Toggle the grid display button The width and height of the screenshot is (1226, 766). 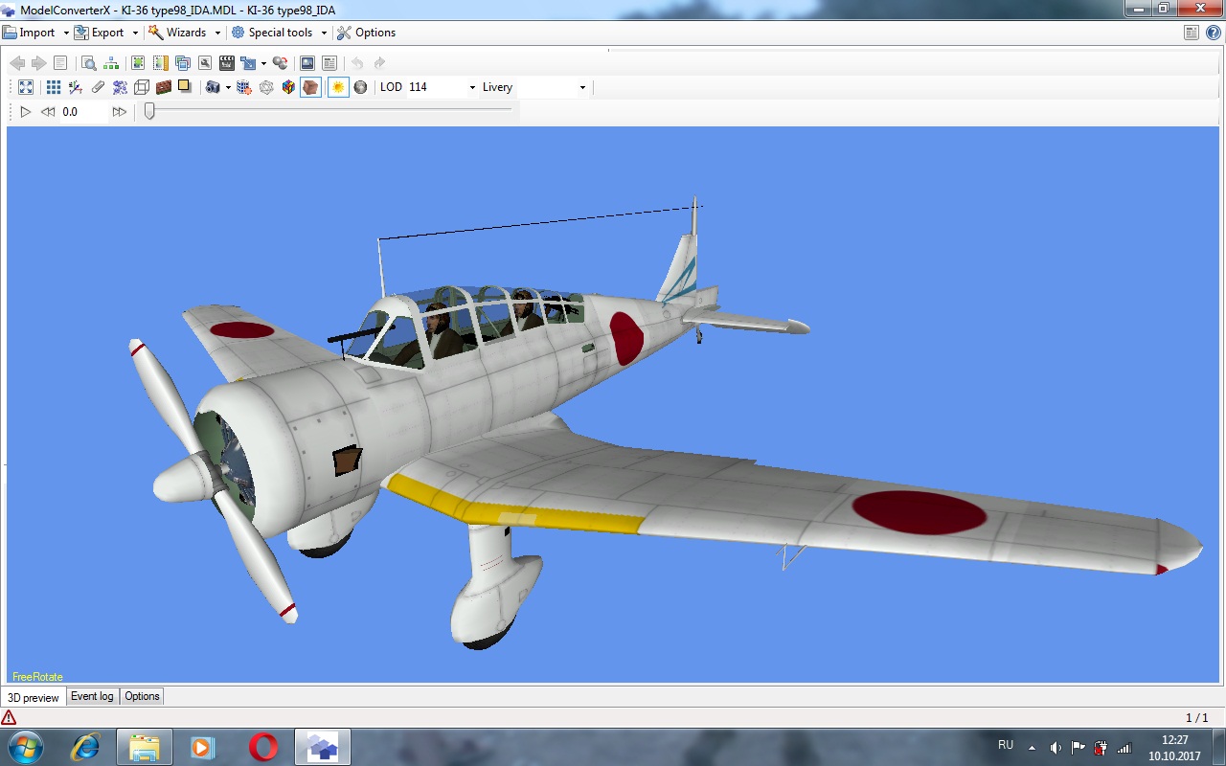point(54,87)
